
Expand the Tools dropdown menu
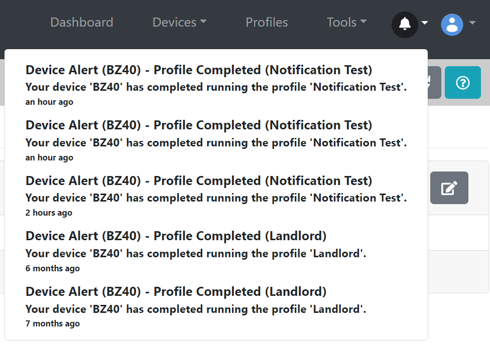coord(346,22)
